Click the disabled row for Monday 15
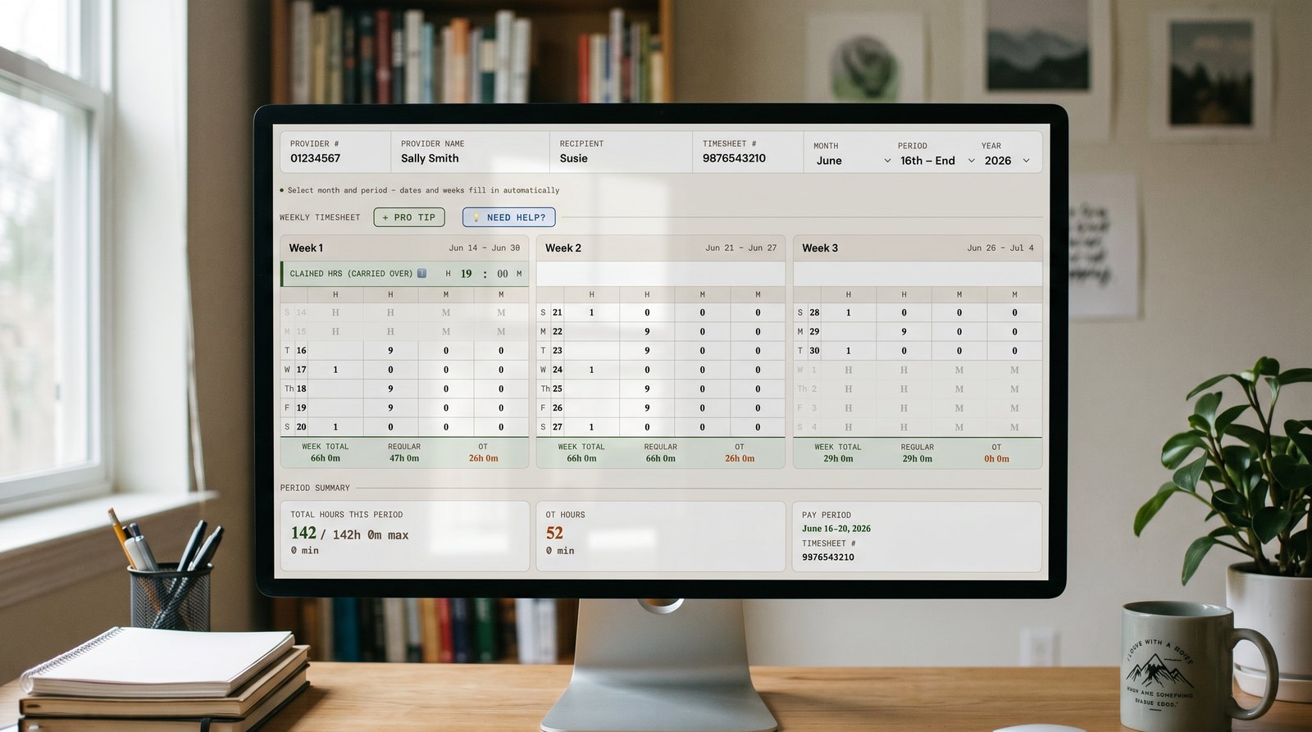Viewport: 1312px width, 732px height. coord(405,332)
